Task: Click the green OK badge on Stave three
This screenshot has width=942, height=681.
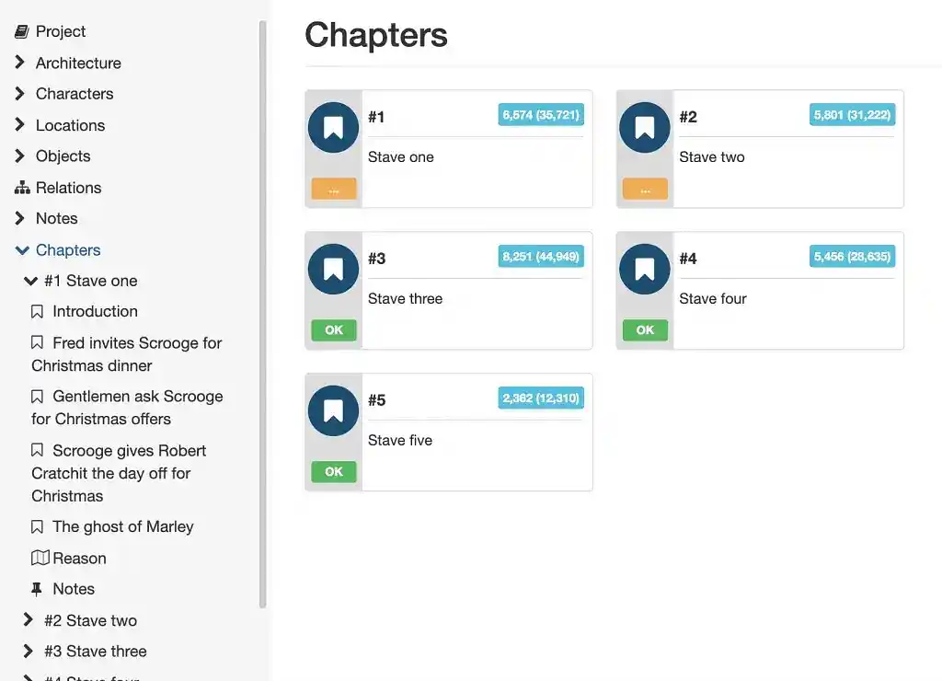Action: tap(333, 330)
